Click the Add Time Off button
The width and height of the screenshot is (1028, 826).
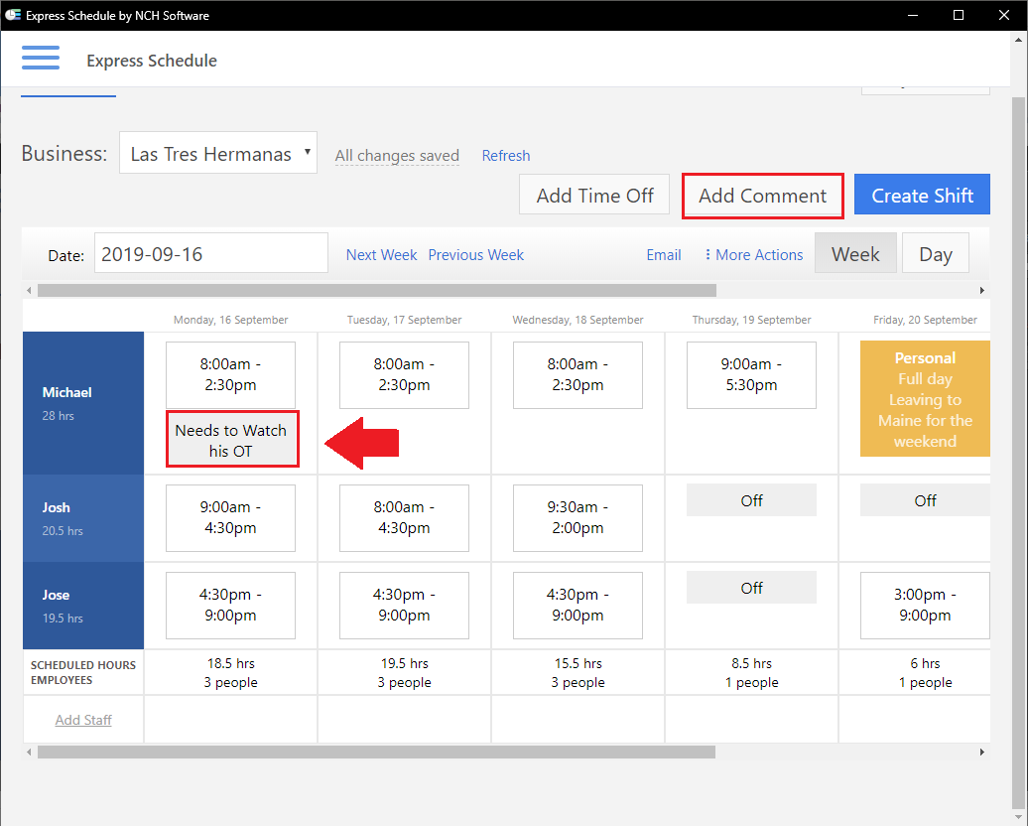tap(593, 195)
